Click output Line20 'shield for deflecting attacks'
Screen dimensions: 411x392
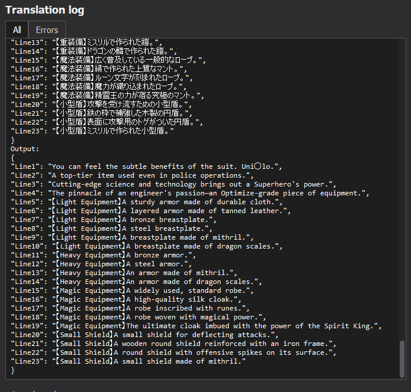pos(144,335)
